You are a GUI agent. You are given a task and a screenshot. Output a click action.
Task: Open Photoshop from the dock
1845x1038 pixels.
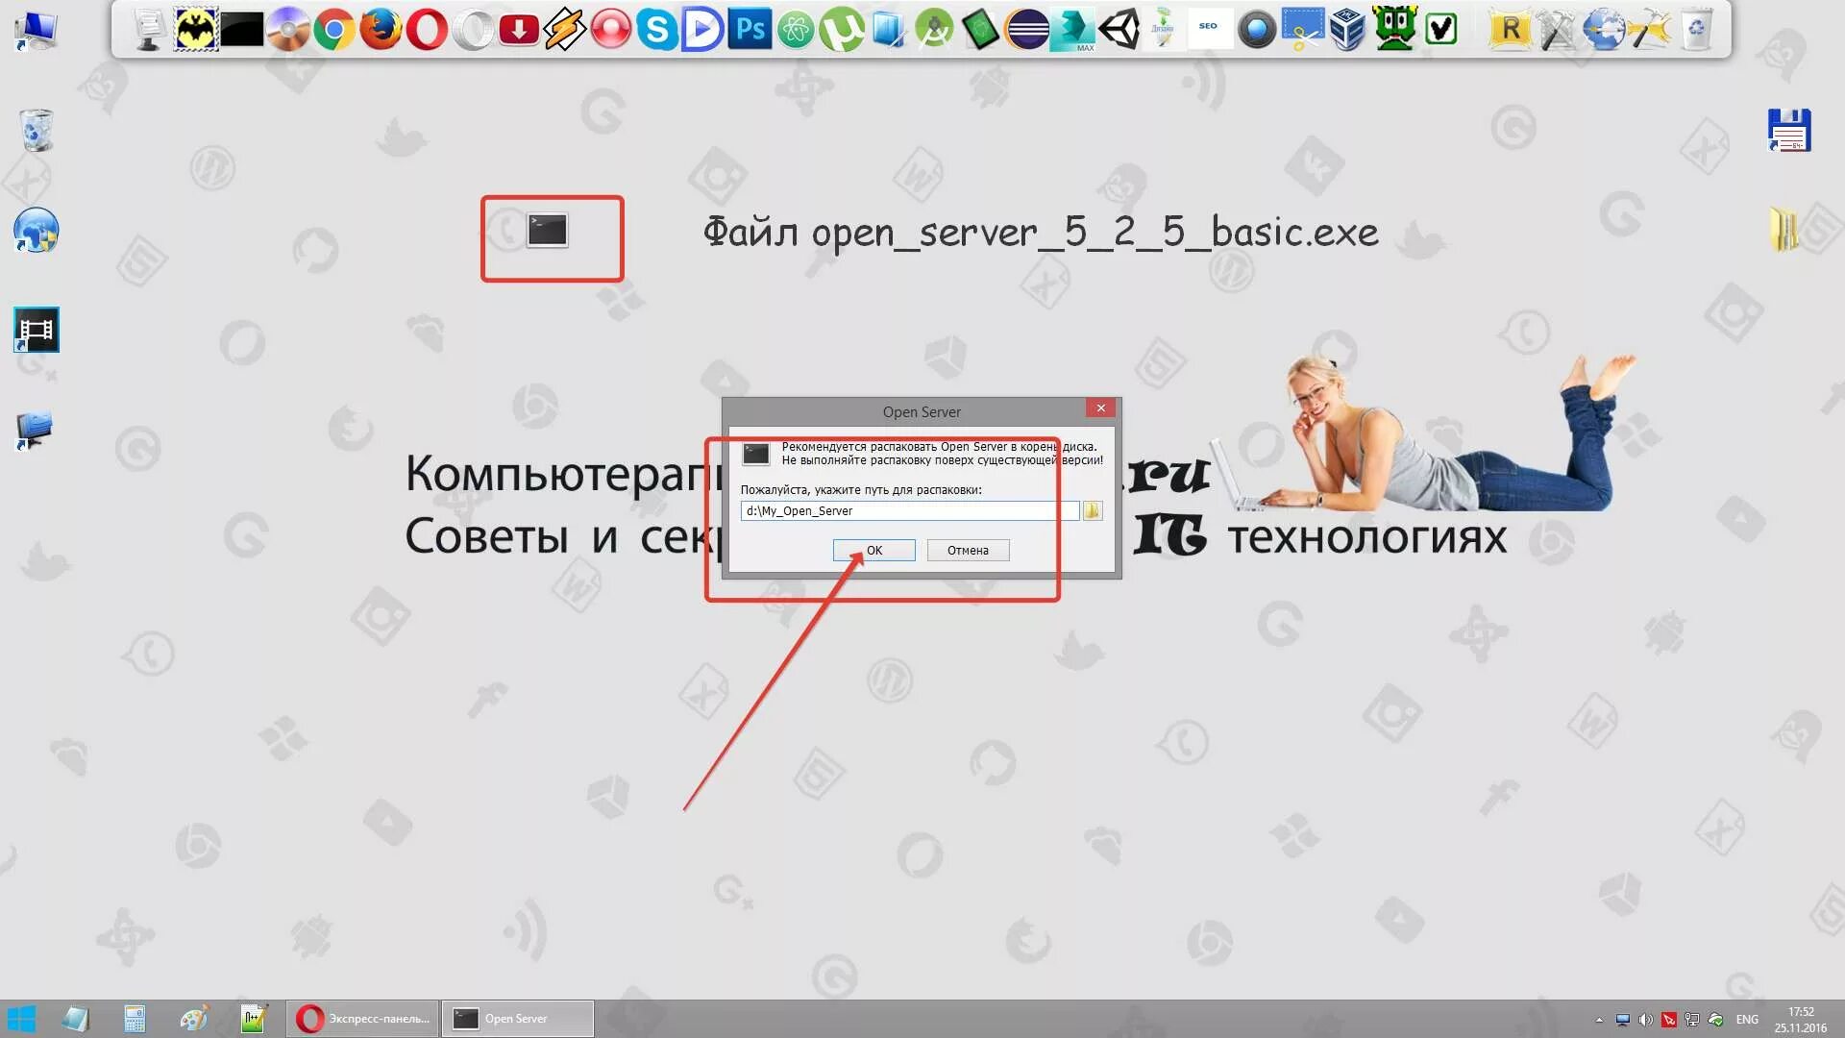coord(750,31)
